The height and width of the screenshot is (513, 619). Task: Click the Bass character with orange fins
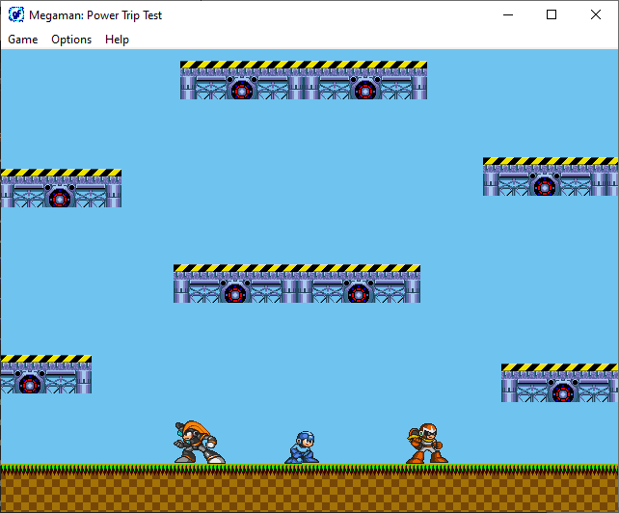(x=200, y=442)
